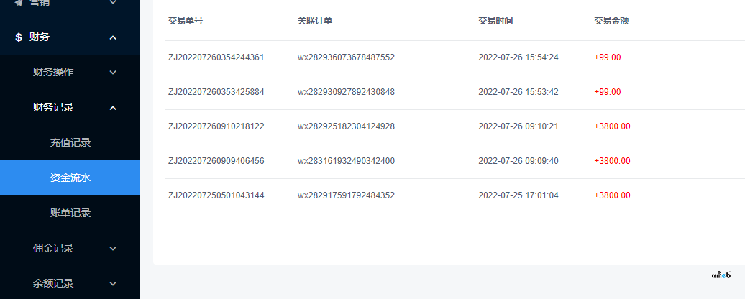This screenshot has width=745, height=299.
Task: Click +3800.00 amount for the 09:09:40 transaction
Action: (x=612, y=161)
